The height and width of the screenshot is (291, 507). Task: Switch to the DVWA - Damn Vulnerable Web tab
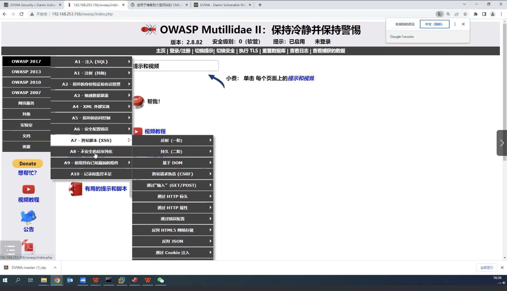point(222,5)
